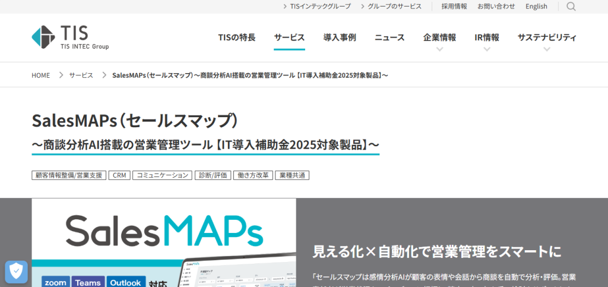Open お問い合わせ contact page
Viewport: 608px width, 287px height.
click(496, 6)
